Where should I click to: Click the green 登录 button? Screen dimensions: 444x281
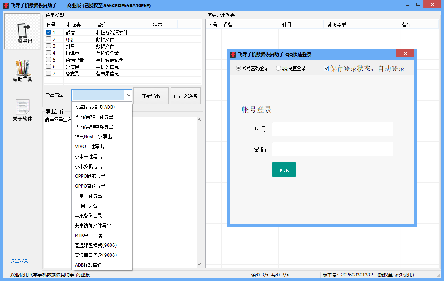point(284,169)
